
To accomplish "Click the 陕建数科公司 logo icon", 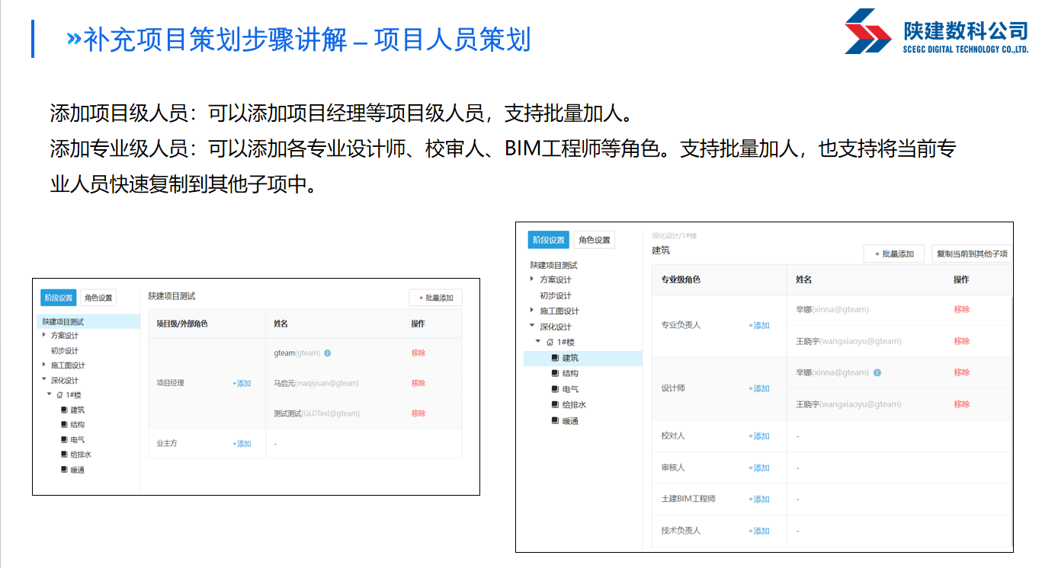I will (867, 31).
